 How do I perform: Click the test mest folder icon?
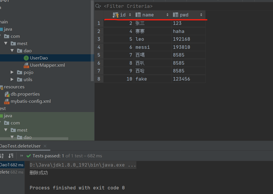(13, 130)
